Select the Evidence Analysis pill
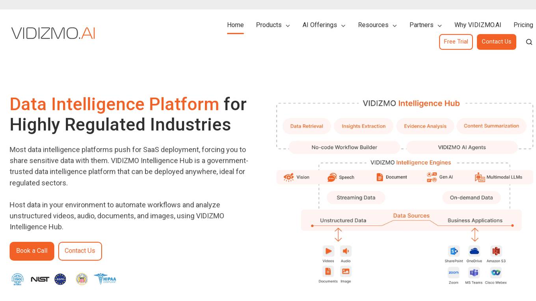Image resolution: width=536 pixels, height=301 pixels. [425, 126]
